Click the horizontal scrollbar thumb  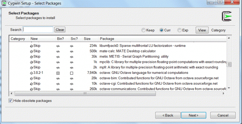click(85, 93)
